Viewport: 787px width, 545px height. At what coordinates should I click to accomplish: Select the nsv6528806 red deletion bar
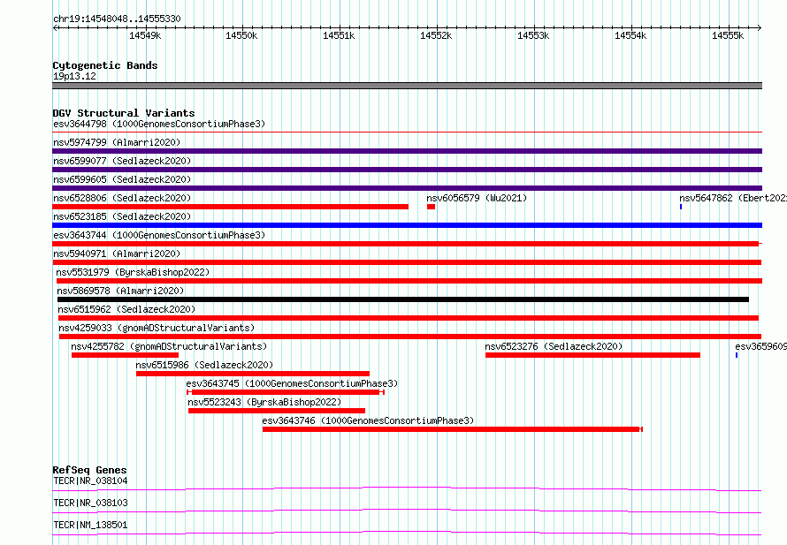tap(231, 207)
